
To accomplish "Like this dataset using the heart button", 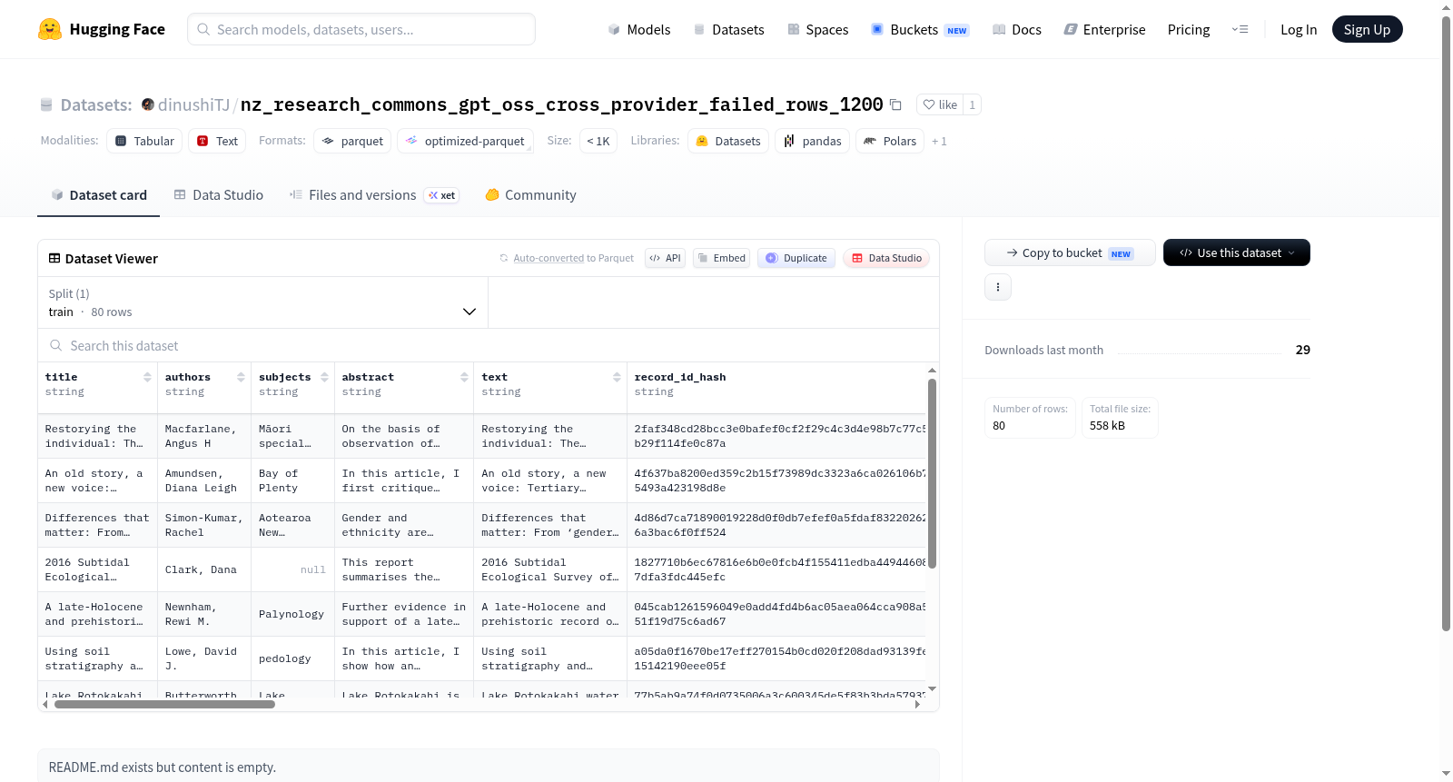I will click(x=940, y=104).
